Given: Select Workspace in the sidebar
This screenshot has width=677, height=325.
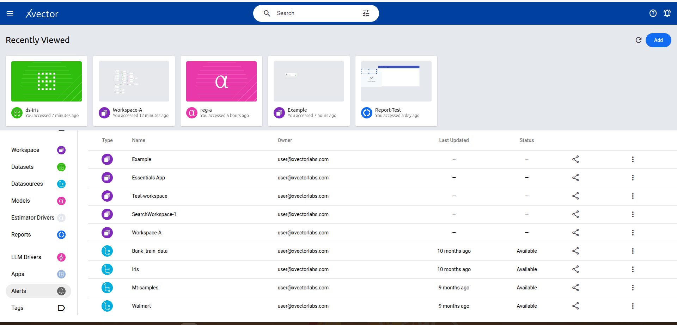Looking at the screenshot, I should pos(38,150).
